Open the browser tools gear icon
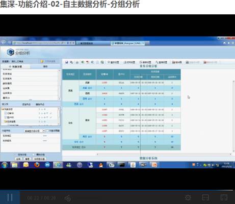The height and width of the screenshot is (204, 235). (x=233, y=43)
